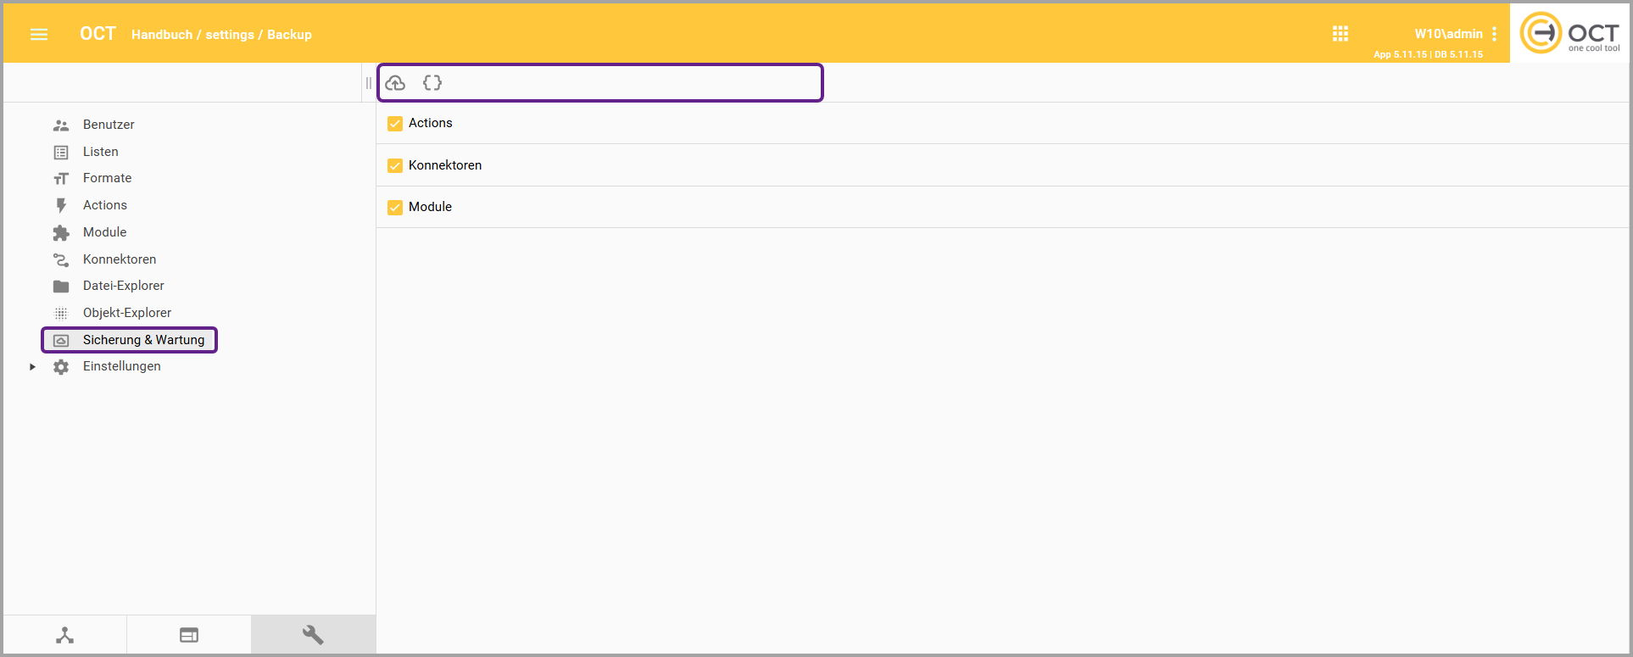Open the apps grid launcher
The height and width of the screenshot is (657, 1633).
coord(1340,34)
